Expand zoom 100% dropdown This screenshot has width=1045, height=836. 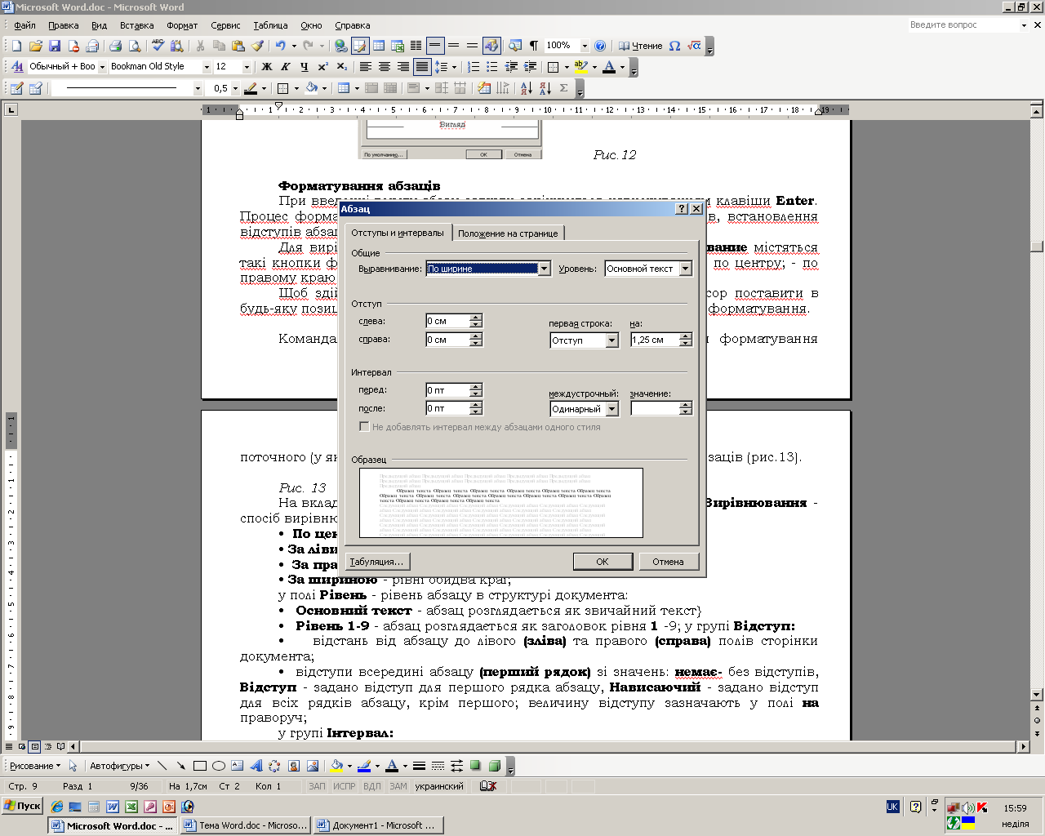click(x=585, y=46)
